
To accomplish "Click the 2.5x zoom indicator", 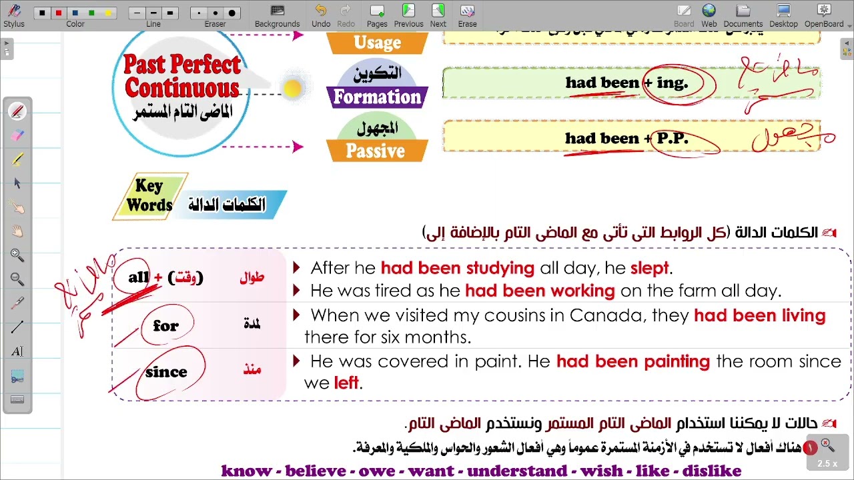I will [x=827, y=453].
